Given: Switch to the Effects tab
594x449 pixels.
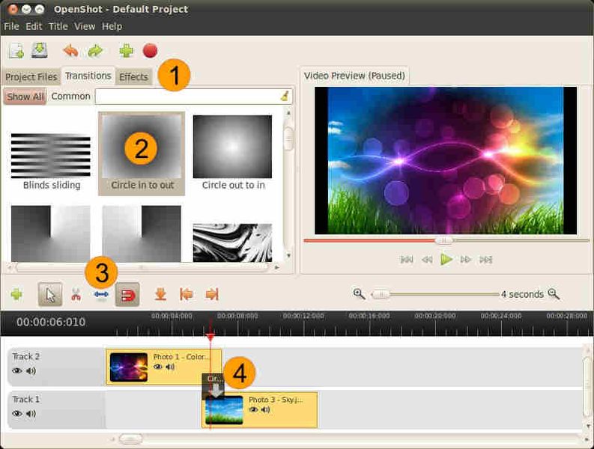Looking at the screenshot, I should [133, 77].
